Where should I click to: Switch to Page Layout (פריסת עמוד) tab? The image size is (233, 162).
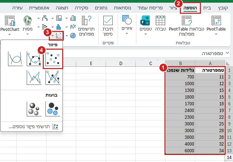pyautogui.click(x=150, y=8)
